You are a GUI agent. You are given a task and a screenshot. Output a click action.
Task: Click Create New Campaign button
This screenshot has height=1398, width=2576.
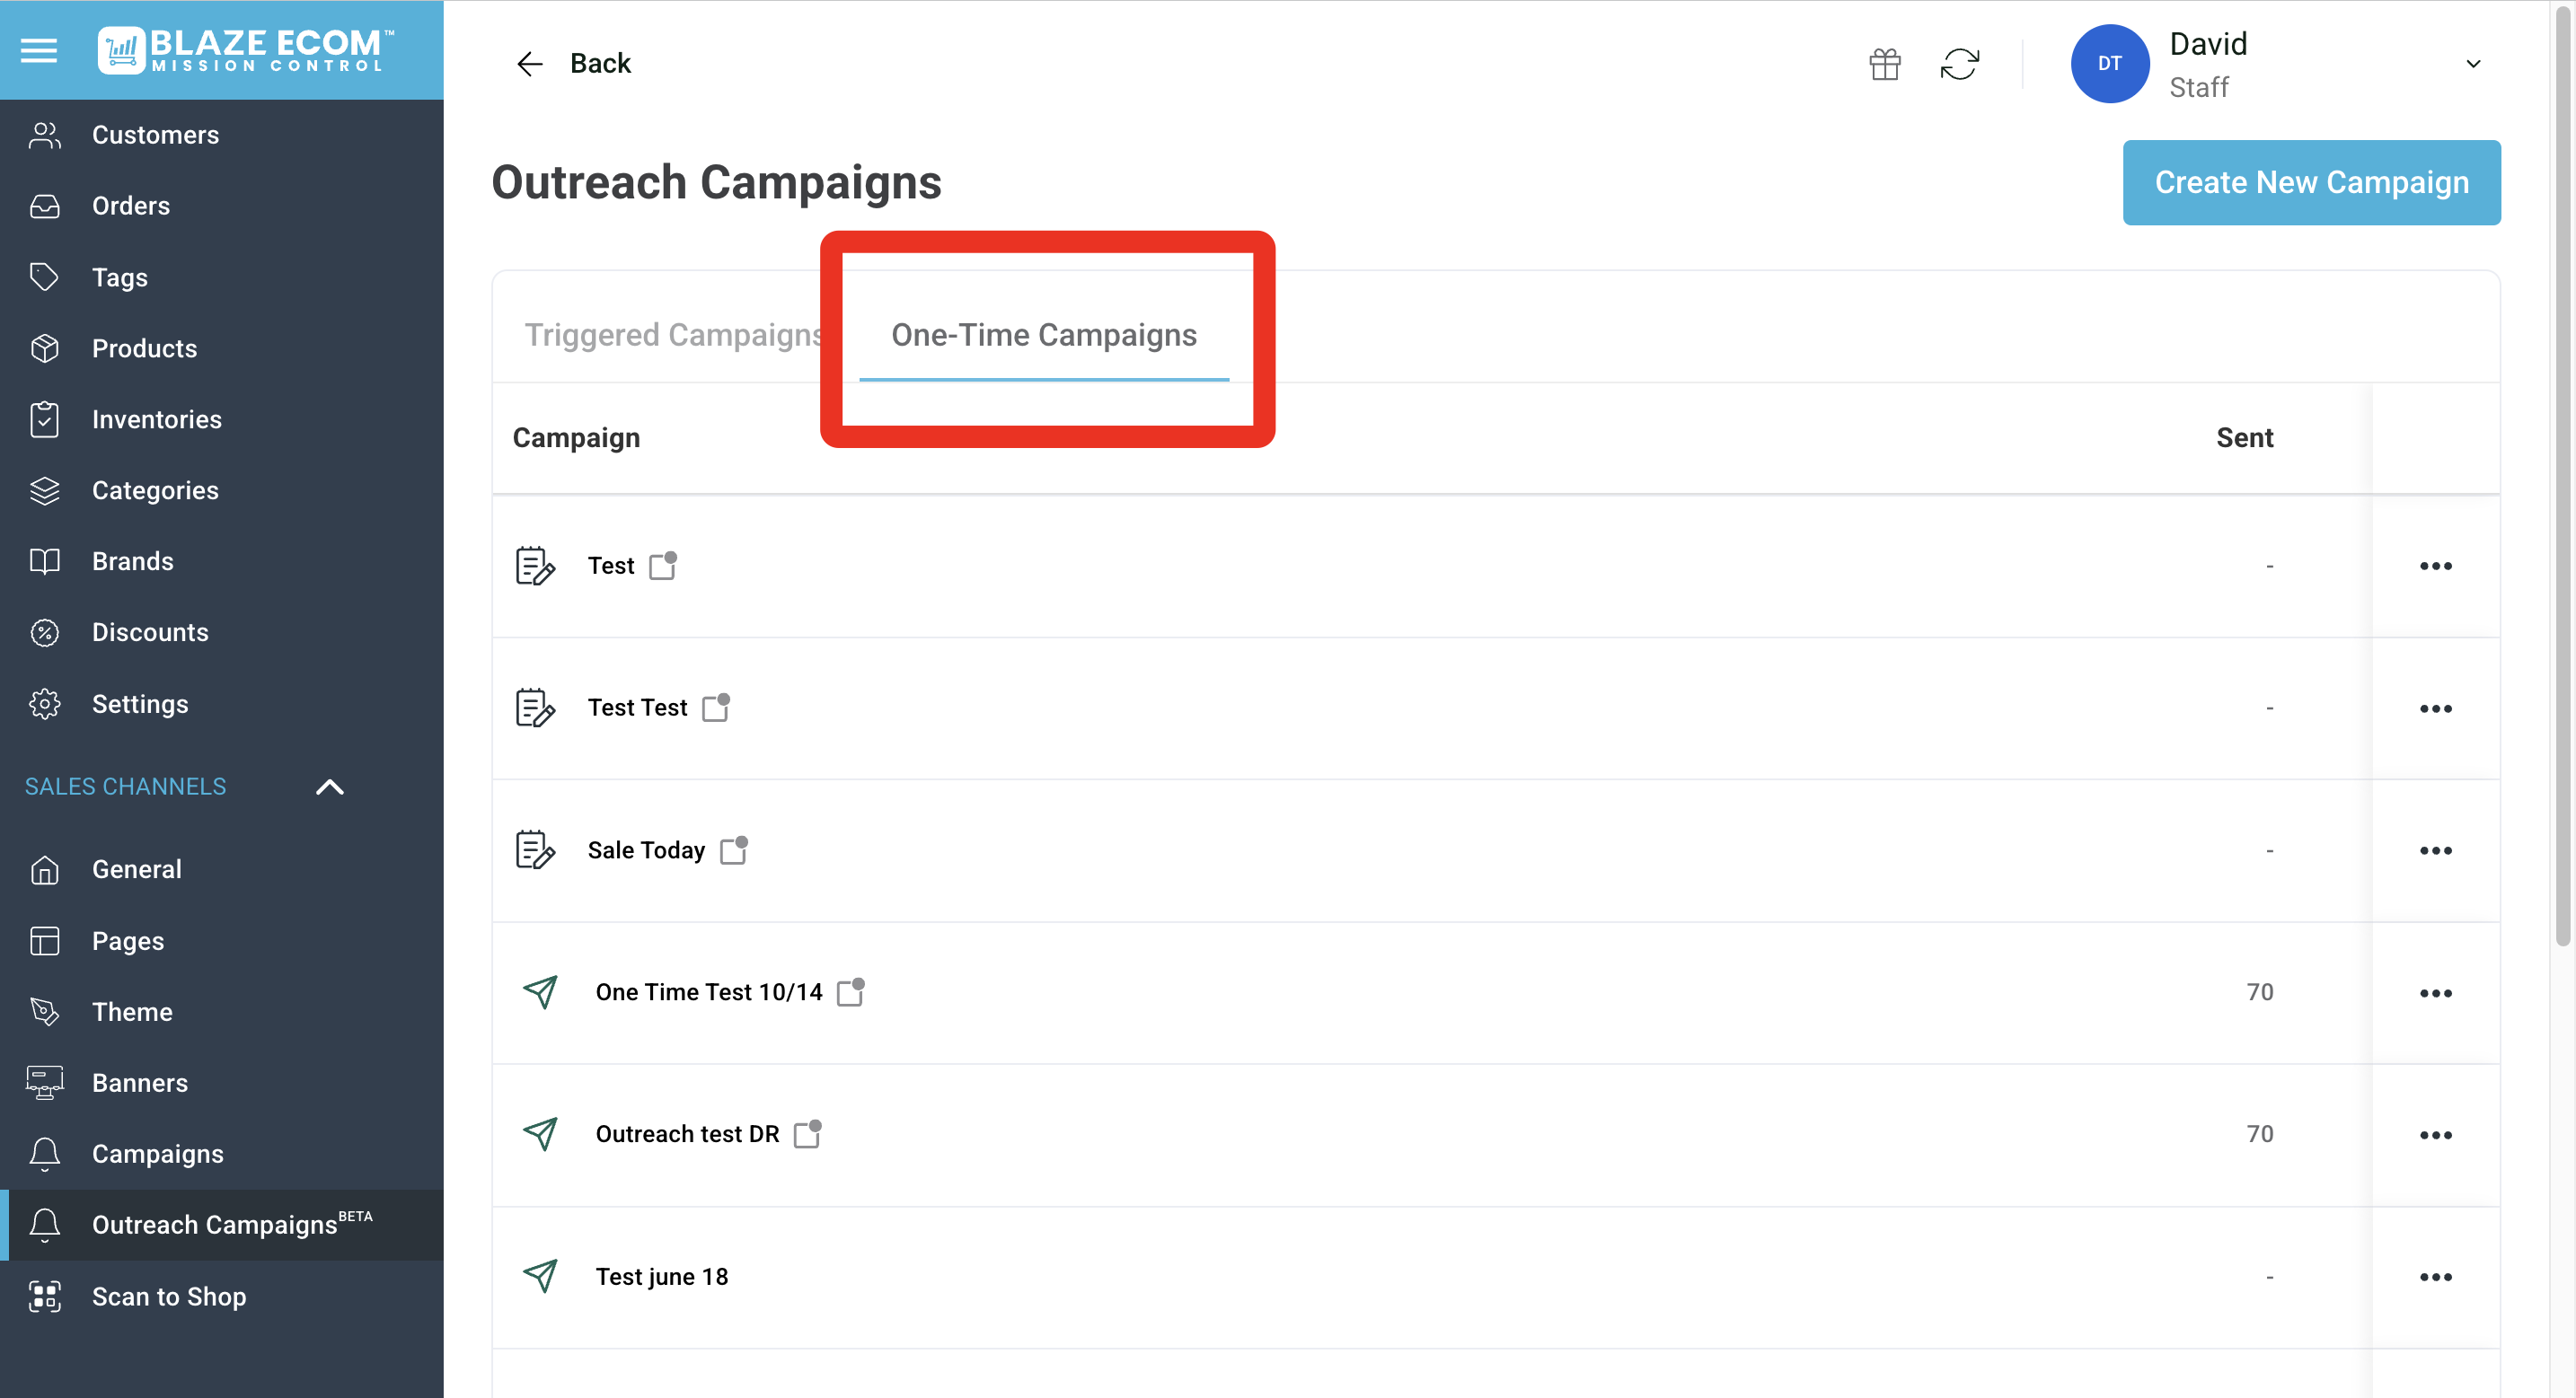(x=2311, y=183)
